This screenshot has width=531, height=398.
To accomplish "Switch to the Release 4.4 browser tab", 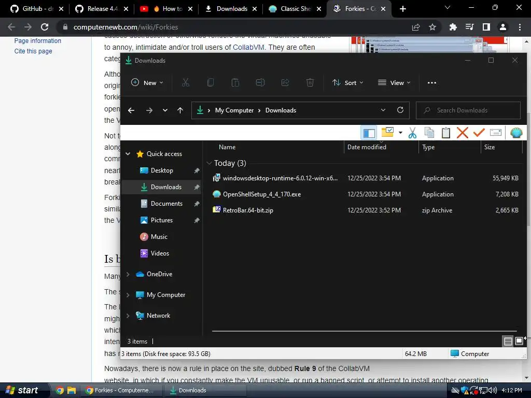I will [102, 9].
